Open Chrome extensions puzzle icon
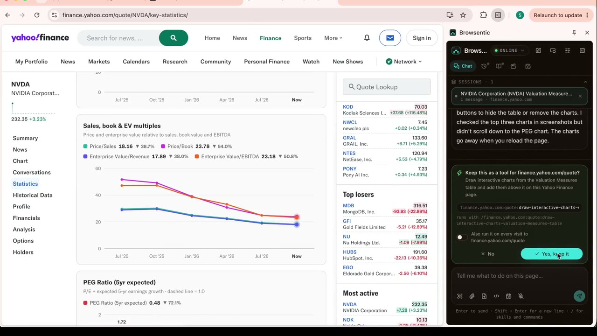597x336 pixels. 484,15
